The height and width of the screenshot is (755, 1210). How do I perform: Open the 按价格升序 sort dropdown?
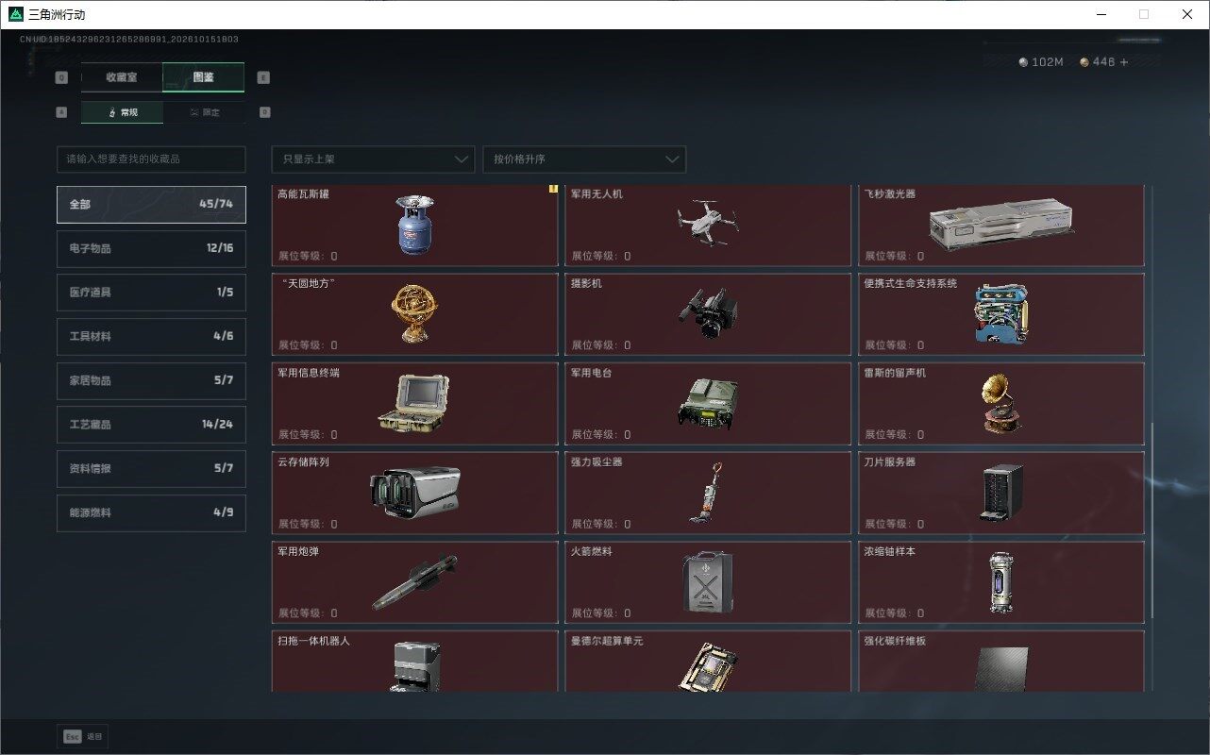pos(584,159)
